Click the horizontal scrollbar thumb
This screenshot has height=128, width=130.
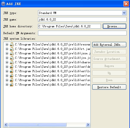[37, 125]
